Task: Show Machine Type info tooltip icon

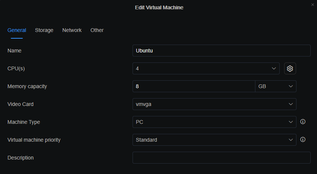Action: (x=303, y=122)
